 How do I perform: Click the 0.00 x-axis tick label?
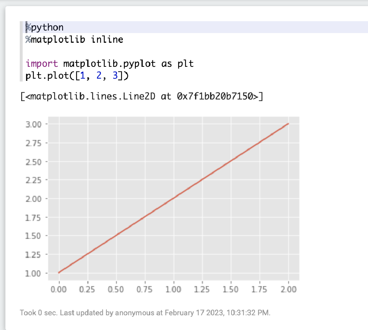point(59,289)
